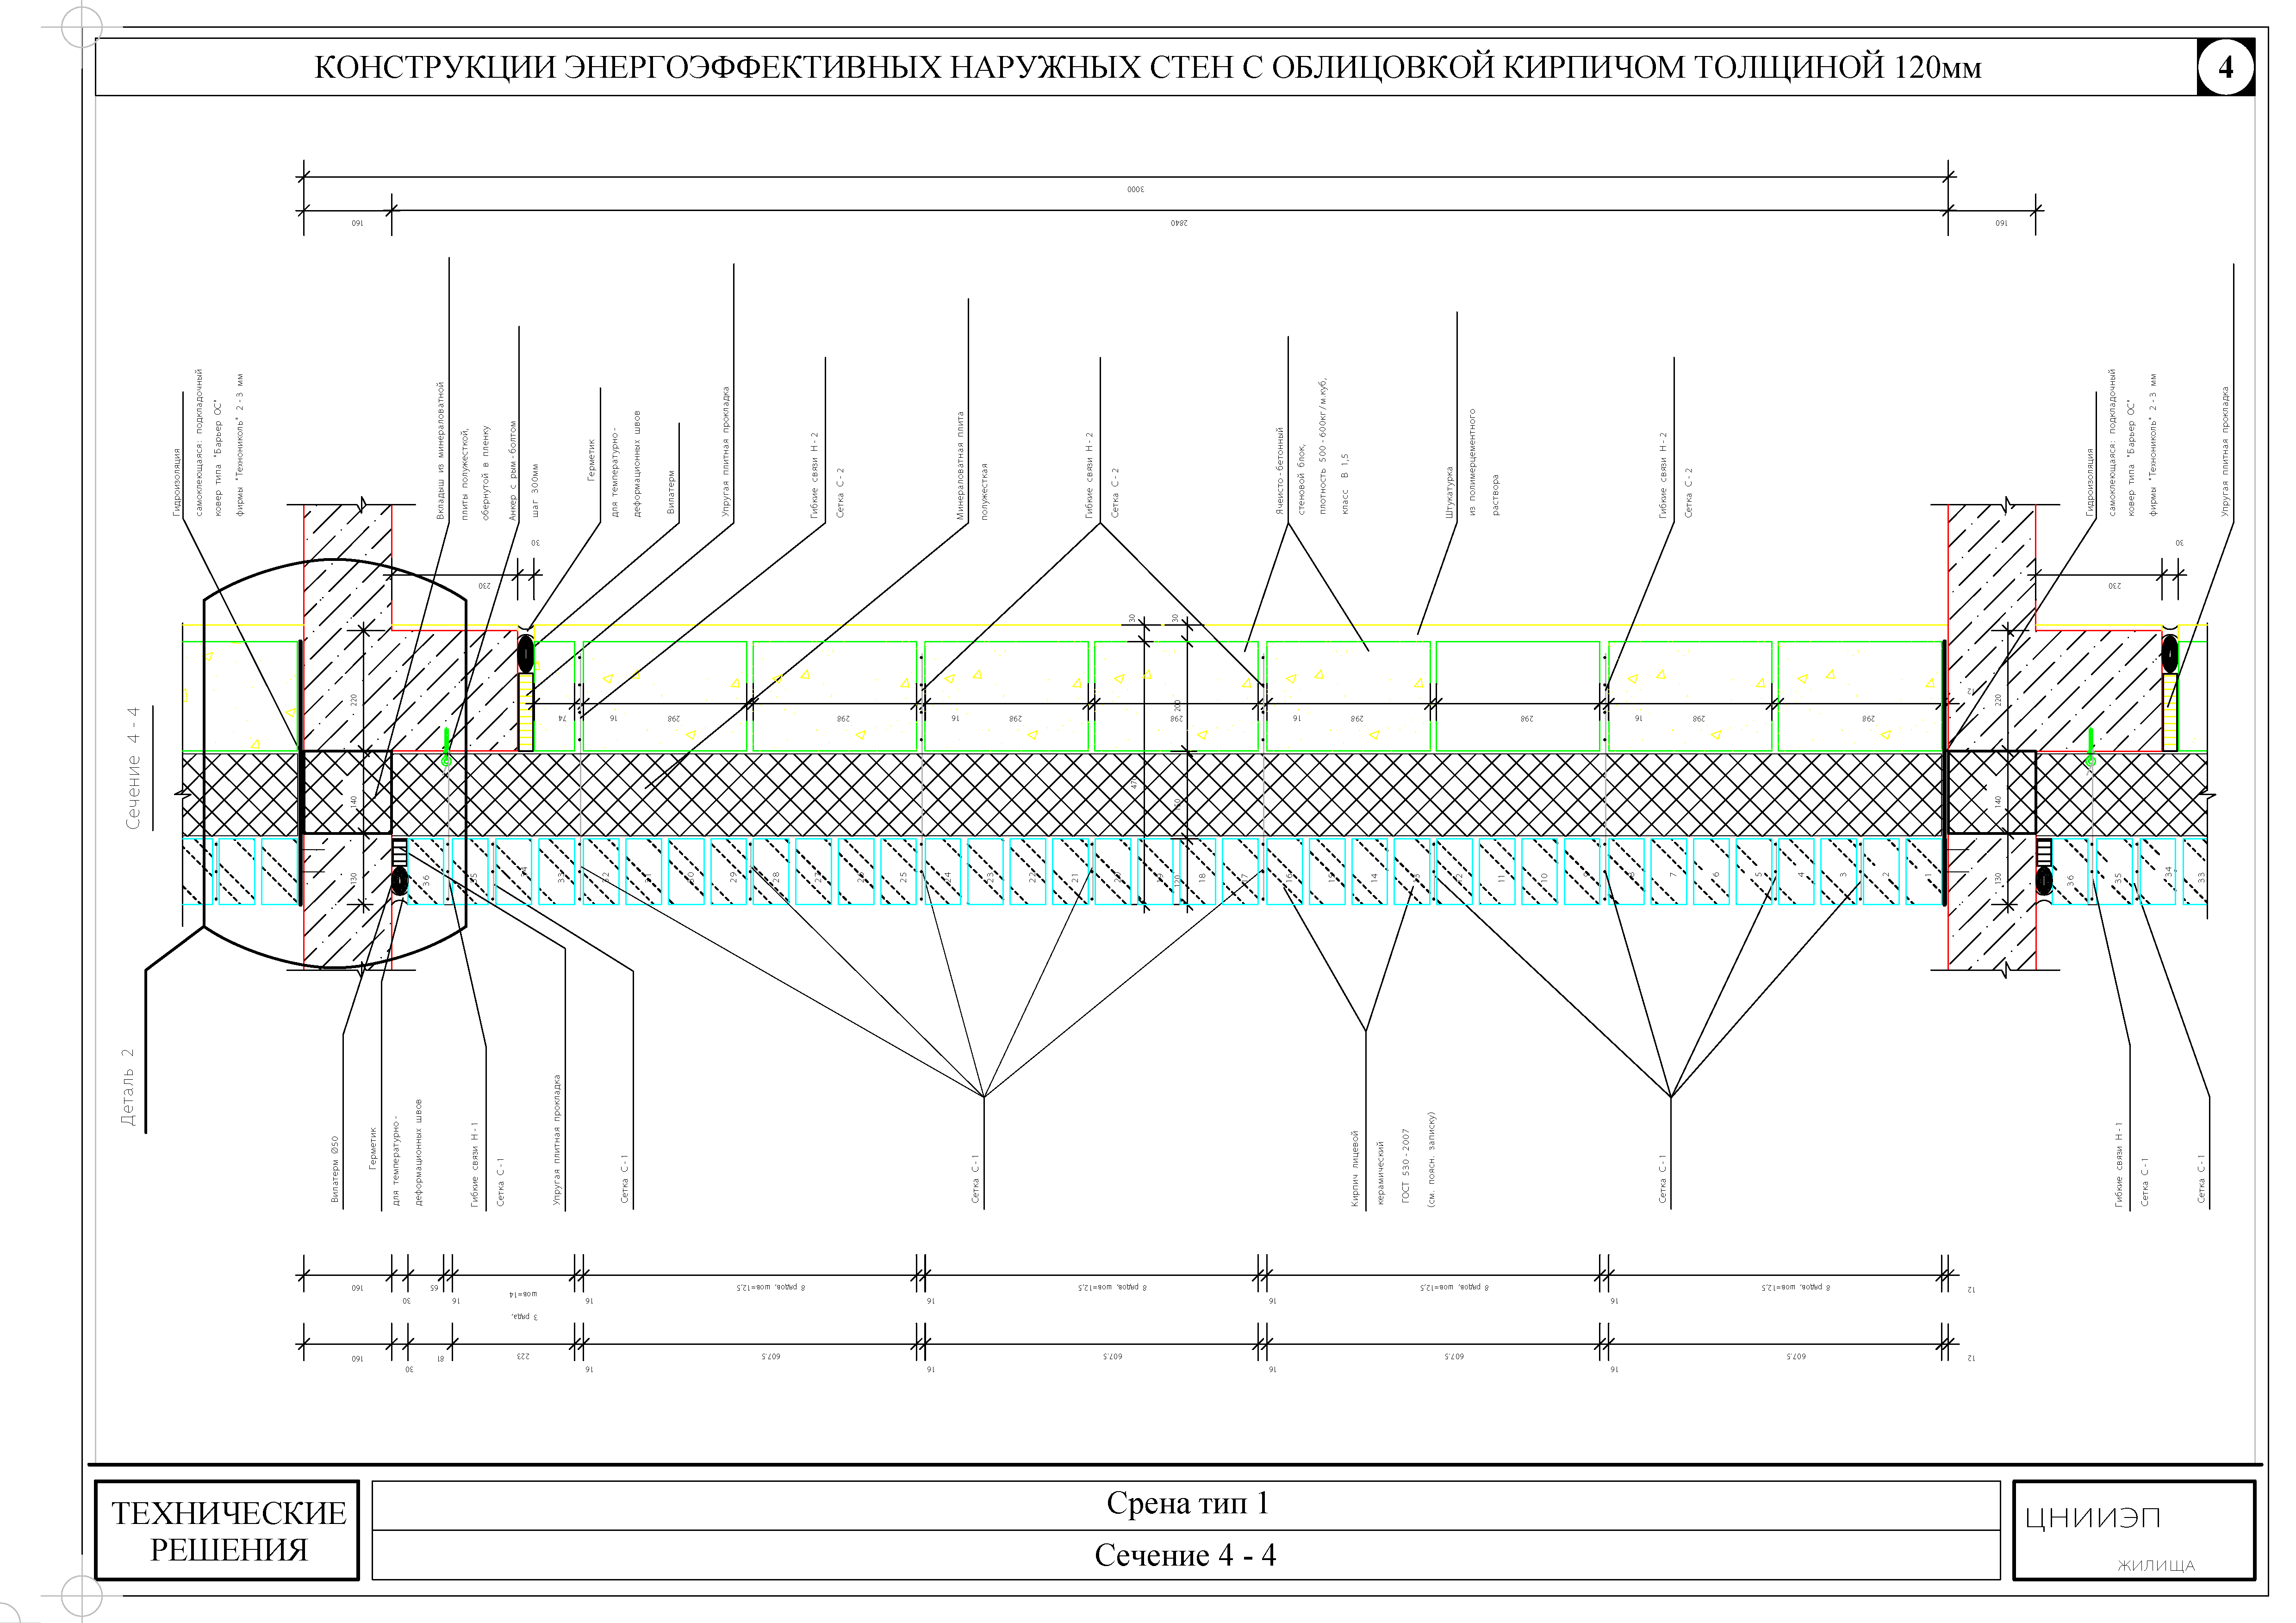Click the Деталь 2 oval callout outline

click(x=205, y=760)
